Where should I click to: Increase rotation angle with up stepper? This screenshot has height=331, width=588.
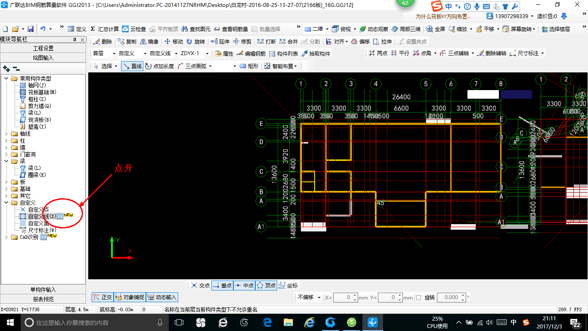pyautogui.click(x=463, y=295)
